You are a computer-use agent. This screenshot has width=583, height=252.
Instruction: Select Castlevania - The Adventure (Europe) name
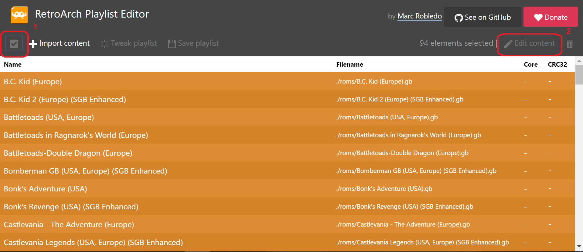click(69, 224)
